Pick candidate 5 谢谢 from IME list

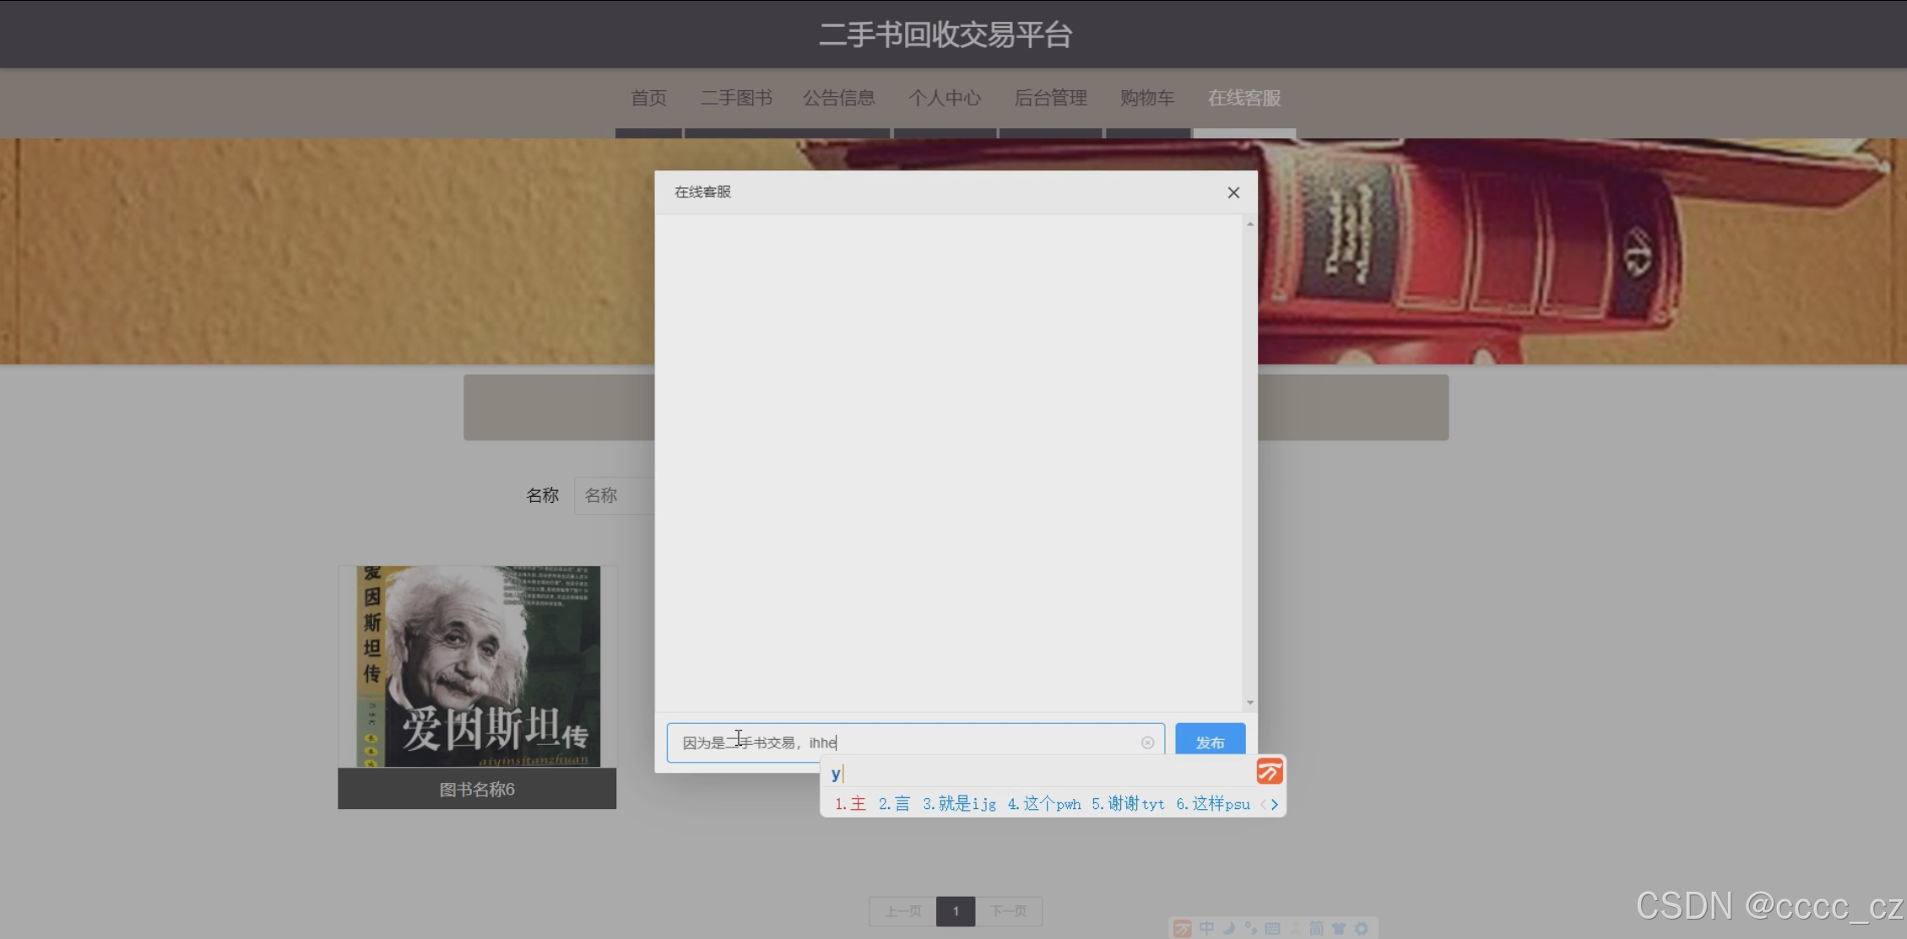tap(1127, 804)
